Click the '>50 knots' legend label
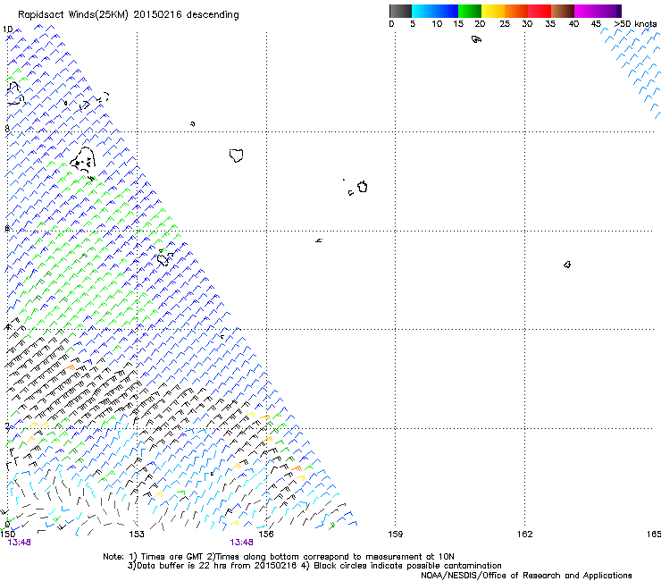 pyautogui.click(x=635, y=24)
